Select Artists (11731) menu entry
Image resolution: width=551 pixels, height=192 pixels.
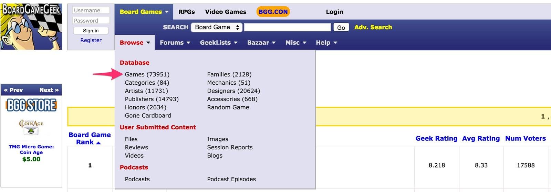(x=146, y=91)
